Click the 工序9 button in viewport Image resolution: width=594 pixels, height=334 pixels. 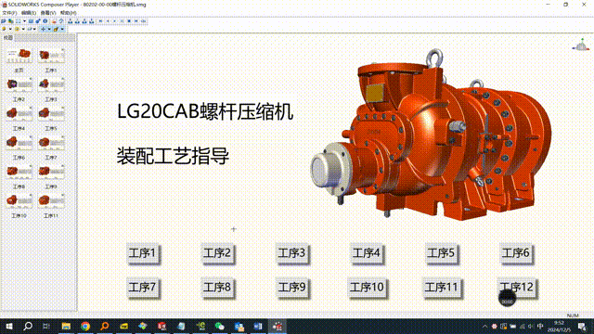click(x=291, y=288)
